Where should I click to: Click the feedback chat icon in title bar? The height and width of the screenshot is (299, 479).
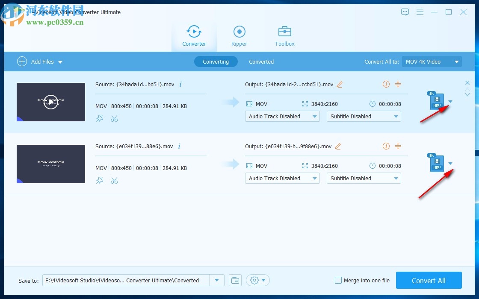405,12
